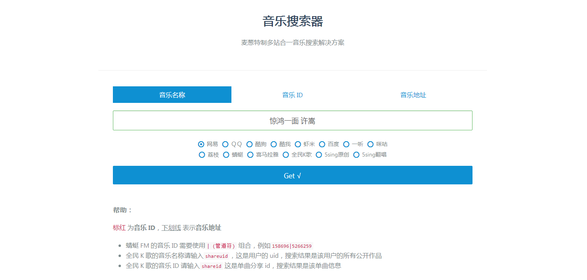Click the example code 158696|5266259
Image resolution: width=587 pixels, height=280 pixels.
point(291,246)
